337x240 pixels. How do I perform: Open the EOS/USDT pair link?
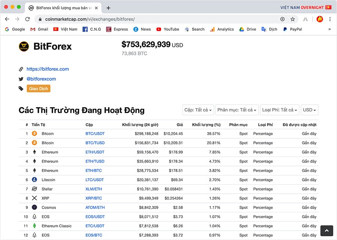[95, 216]
